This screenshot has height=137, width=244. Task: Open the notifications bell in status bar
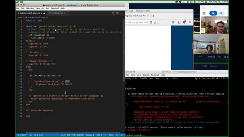[x=122, y=135]
